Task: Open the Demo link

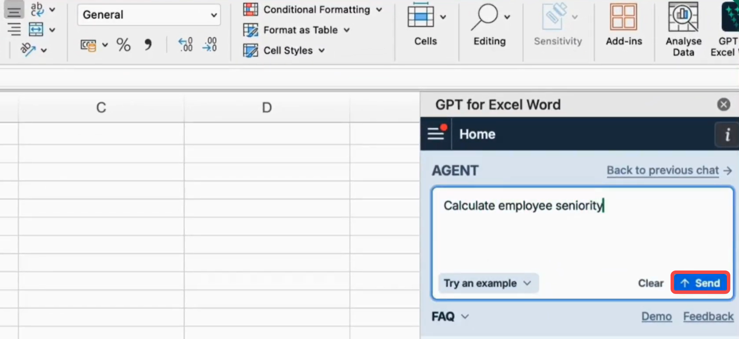Action: click(656, 316)
